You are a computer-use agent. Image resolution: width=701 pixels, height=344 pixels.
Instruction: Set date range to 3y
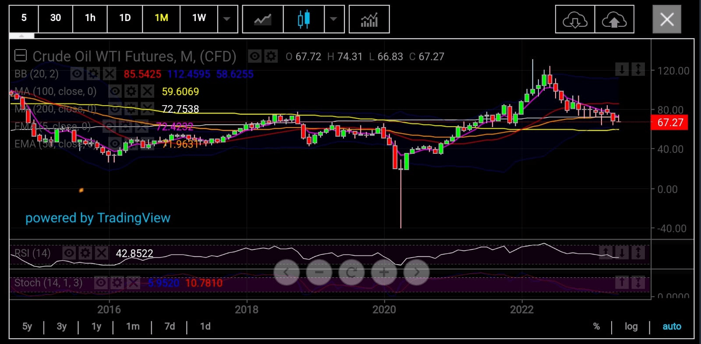click(62, 326)
